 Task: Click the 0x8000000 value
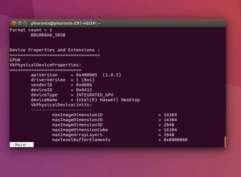click(175, 140)
